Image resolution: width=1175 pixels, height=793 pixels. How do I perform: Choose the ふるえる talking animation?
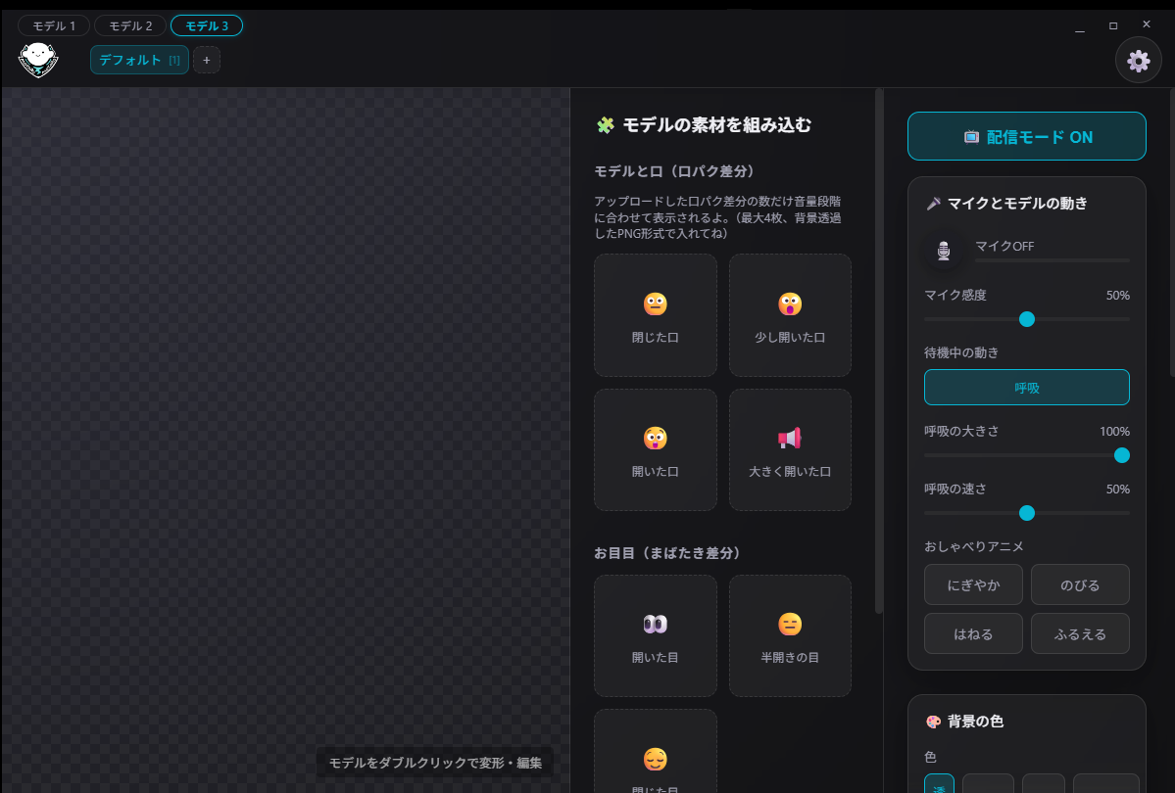click(1080, 633)
